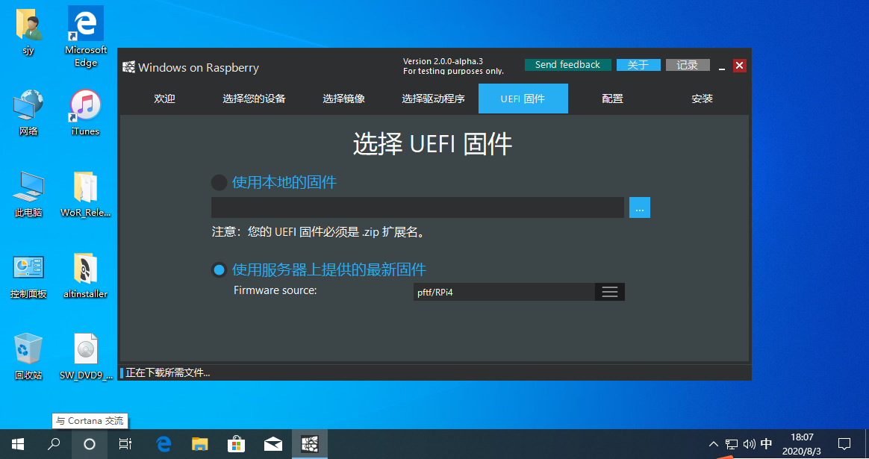869x459 pixels.
Task: Show hidden tray icons chevron
Action: [x=713, y=444]
